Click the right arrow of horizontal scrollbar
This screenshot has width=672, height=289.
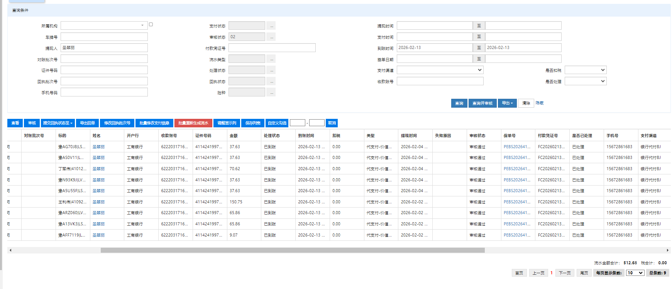(667, 250)
